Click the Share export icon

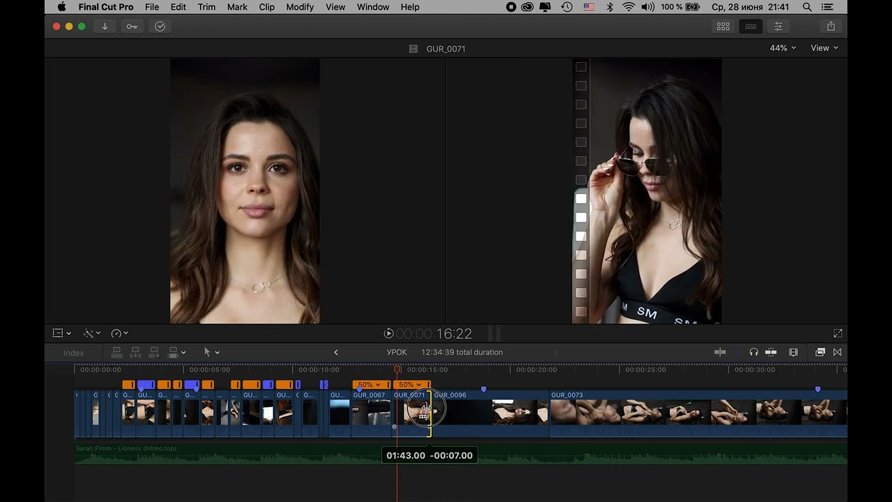(831, 26)
